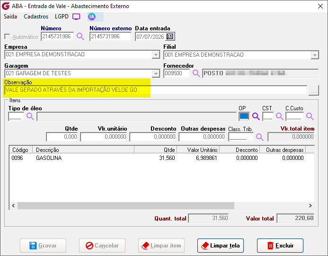Click the Descrição column header
This screenshot has height=256, width=328.
click(x=83, y=150)
